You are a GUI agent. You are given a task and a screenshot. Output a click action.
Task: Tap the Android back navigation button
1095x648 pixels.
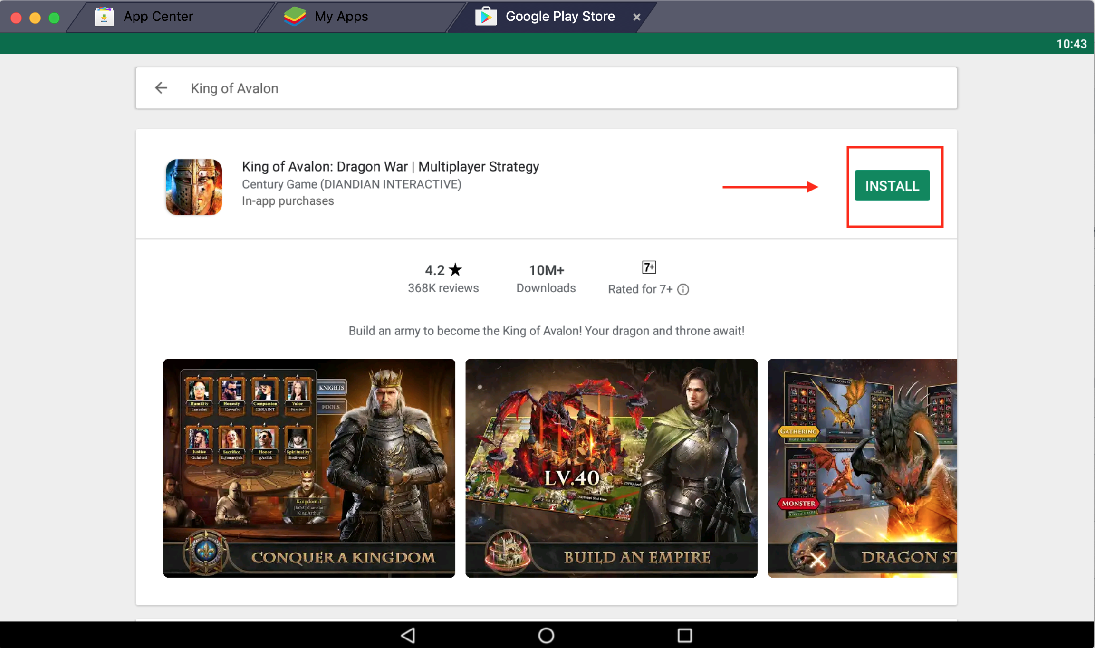(x=408, y=635)
